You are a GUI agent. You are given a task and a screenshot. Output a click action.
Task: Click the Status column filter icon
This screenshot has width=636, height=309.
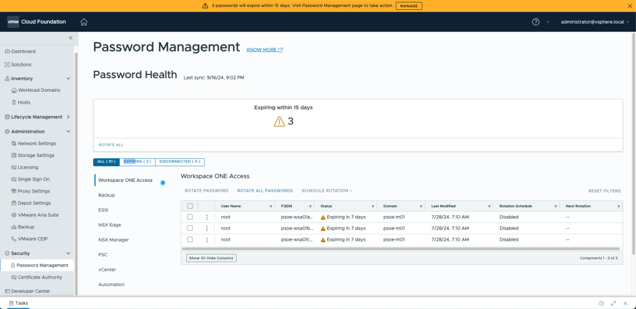coord(373,206)
